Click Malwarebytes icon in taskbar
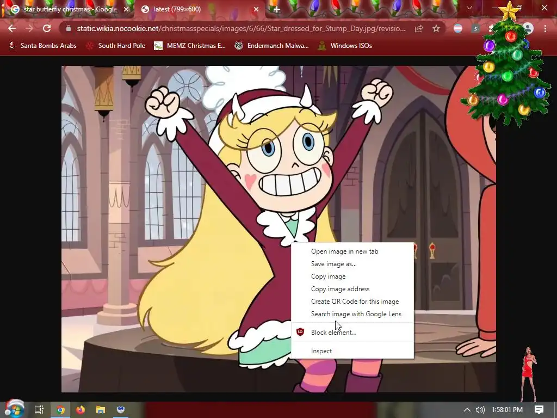Screen dimensions: 557x418 [x=121, y=410]
